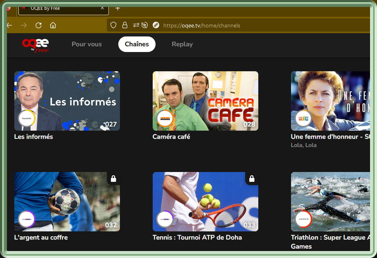Click the 'L'argent au coffre' title text

coord(41,238)
